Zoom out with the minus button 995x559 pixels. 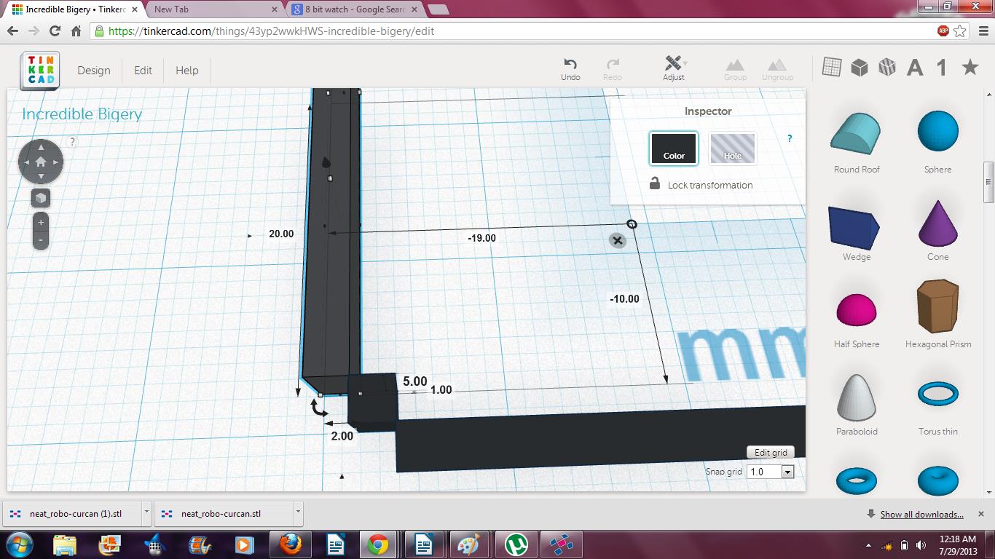pyautogui.click(x=41, y=239)
